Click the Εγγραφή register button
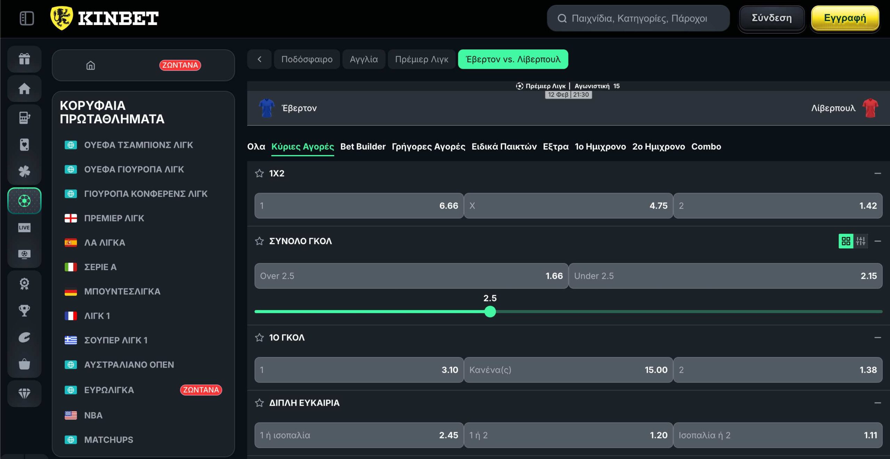Image resolution: width=890 pixels, height=459 pixels. click(845, 18)
